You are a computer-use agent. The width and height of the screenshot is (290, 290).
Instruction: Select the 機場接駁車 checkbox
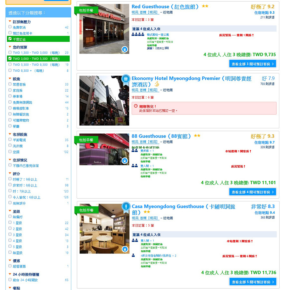coord(10,108)
